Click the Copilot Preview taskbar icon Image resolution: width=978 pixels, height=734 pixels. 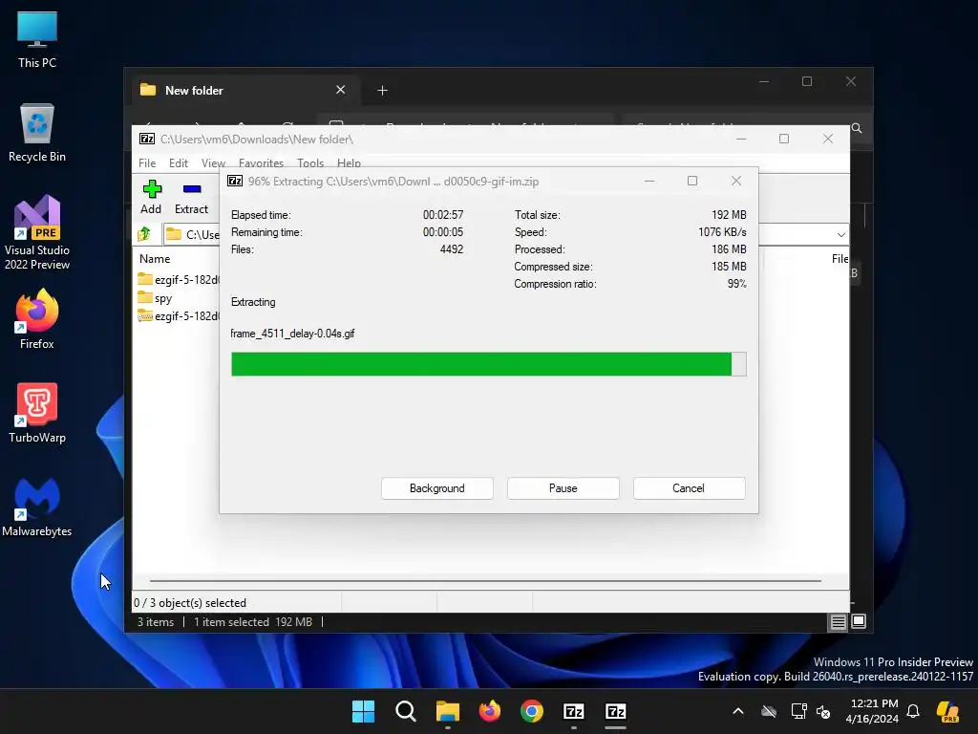(x=948, y=711)
